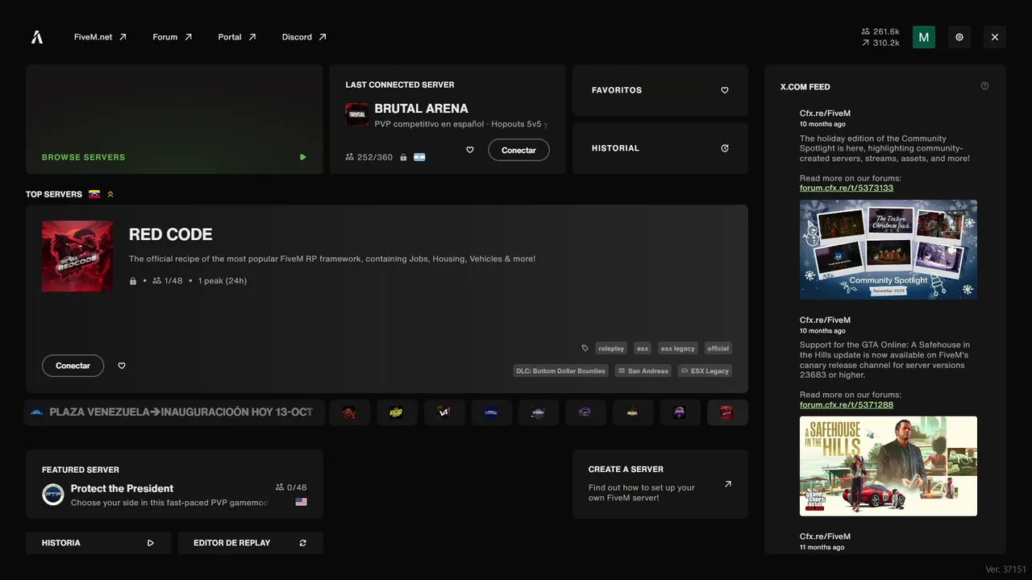Click the Create a Server arrow icon
Viewport: 1032px width, 580px height.
728,484
